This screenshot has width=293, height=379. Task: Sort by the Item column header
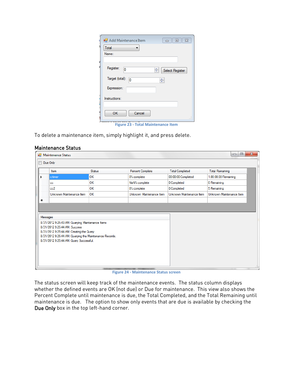(69, 171)
